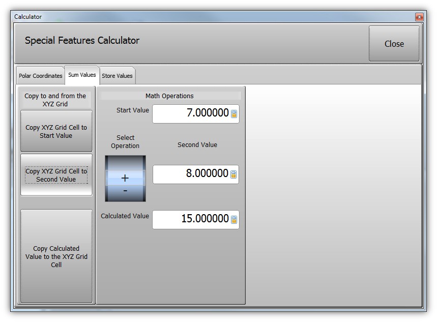Click the Start Value field showing 7.000000
Screen dimensions: 437x322
(x=191, y=113)
